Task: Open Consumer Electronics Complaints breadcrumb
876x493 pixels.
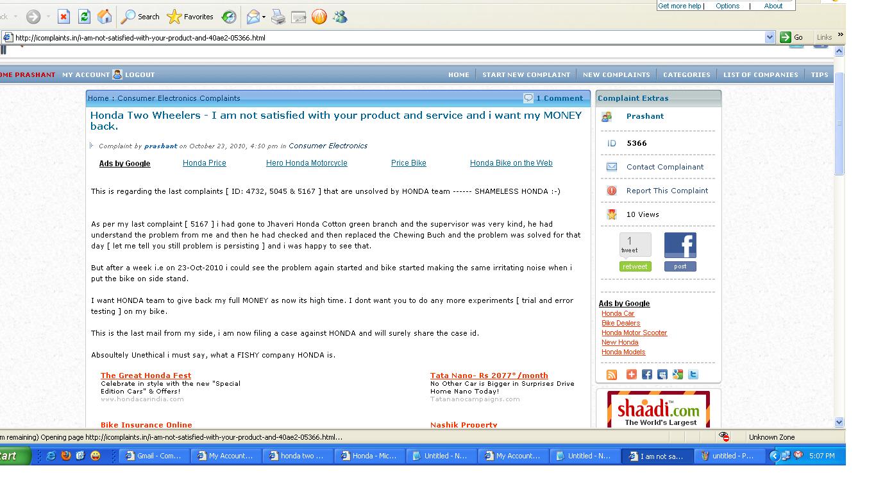Action: point(179,98)
